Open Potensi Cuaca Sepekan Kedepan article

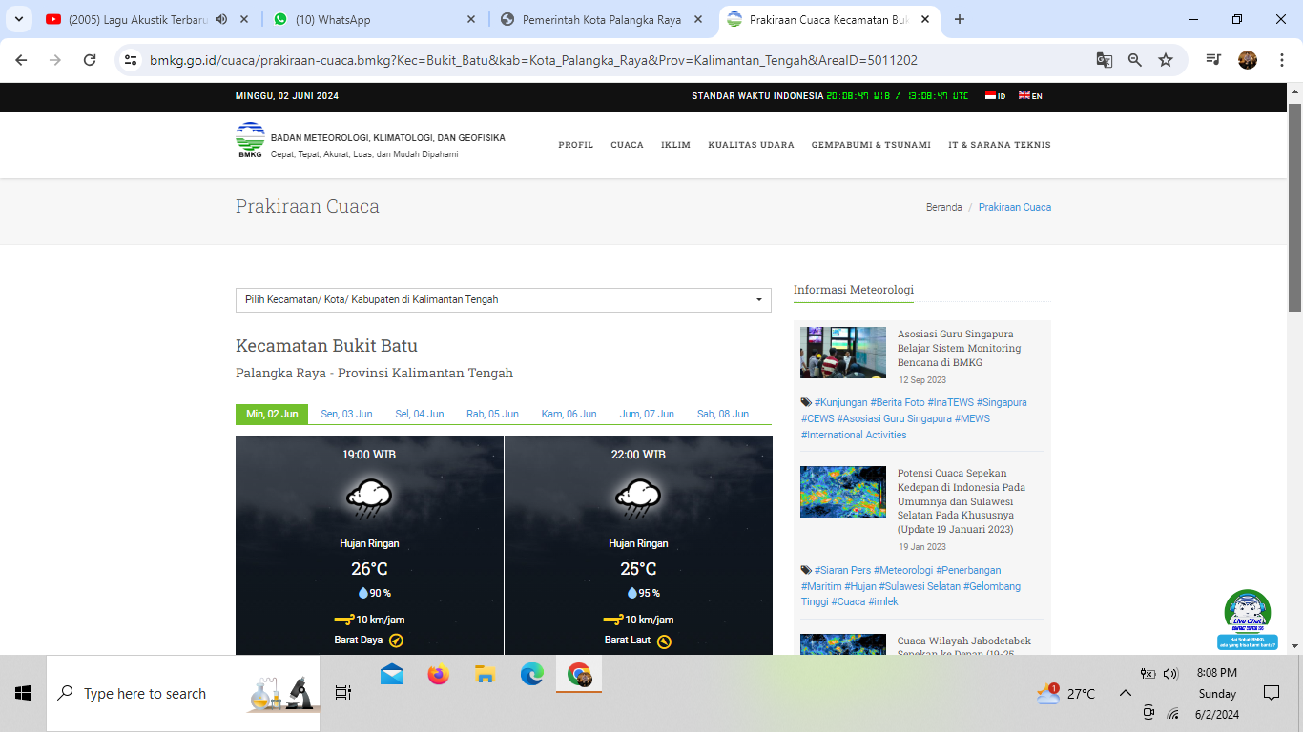coord(962,501)
